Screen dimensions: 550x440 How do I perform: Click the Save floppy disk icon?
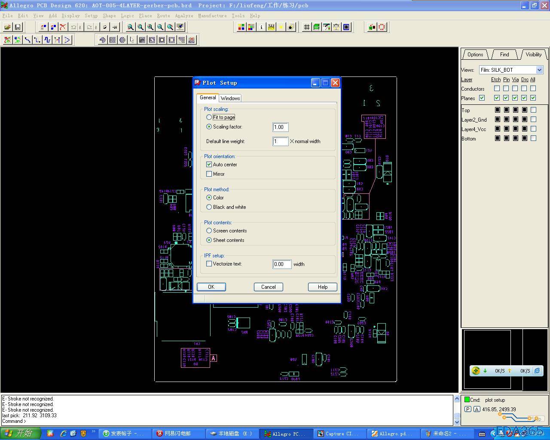tap(18, 27)
